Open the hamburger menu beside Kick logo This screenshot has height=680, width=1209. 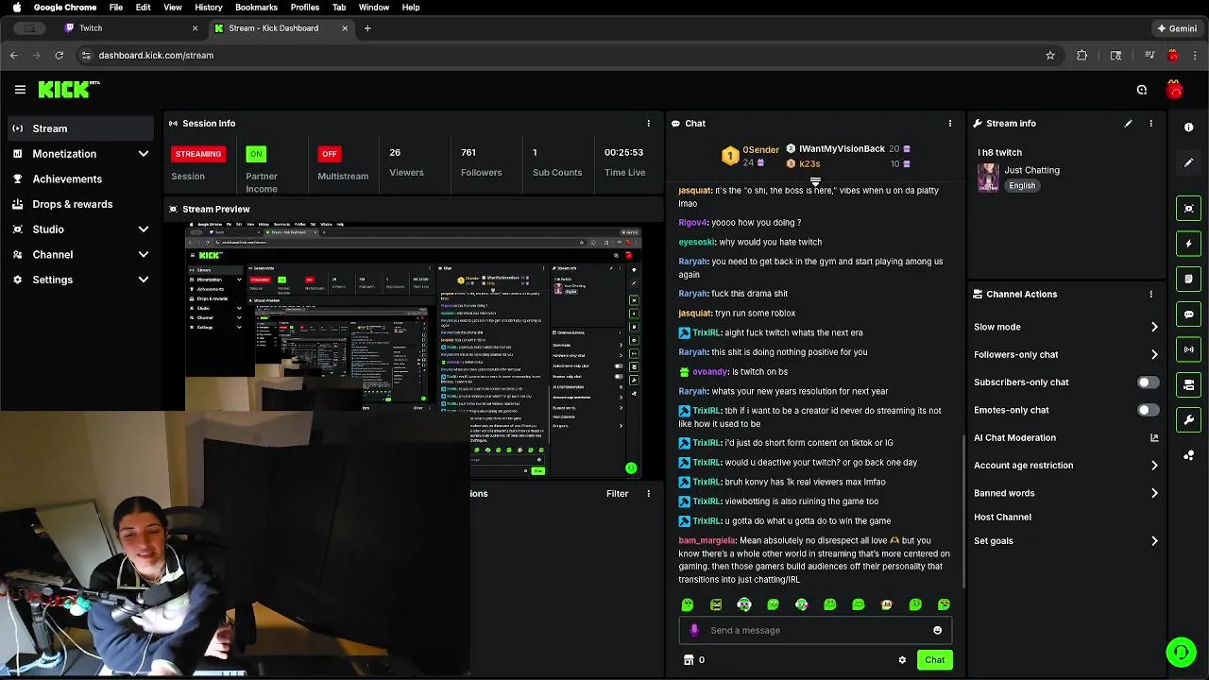[x=20, y=90]
